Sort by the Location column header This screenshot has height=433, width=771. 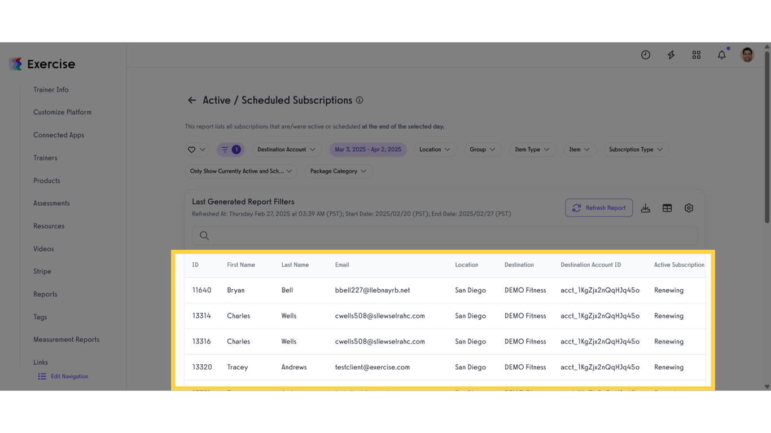coord(467,265)
